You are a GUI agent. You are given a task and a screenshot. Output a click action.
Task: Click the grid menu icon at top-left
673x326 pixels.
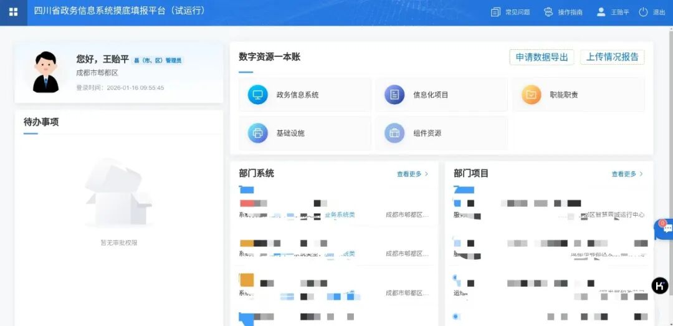coord(13,12)
